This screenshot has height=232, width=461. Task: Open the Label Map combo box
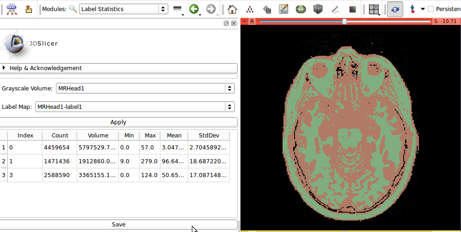pos(135,107)
